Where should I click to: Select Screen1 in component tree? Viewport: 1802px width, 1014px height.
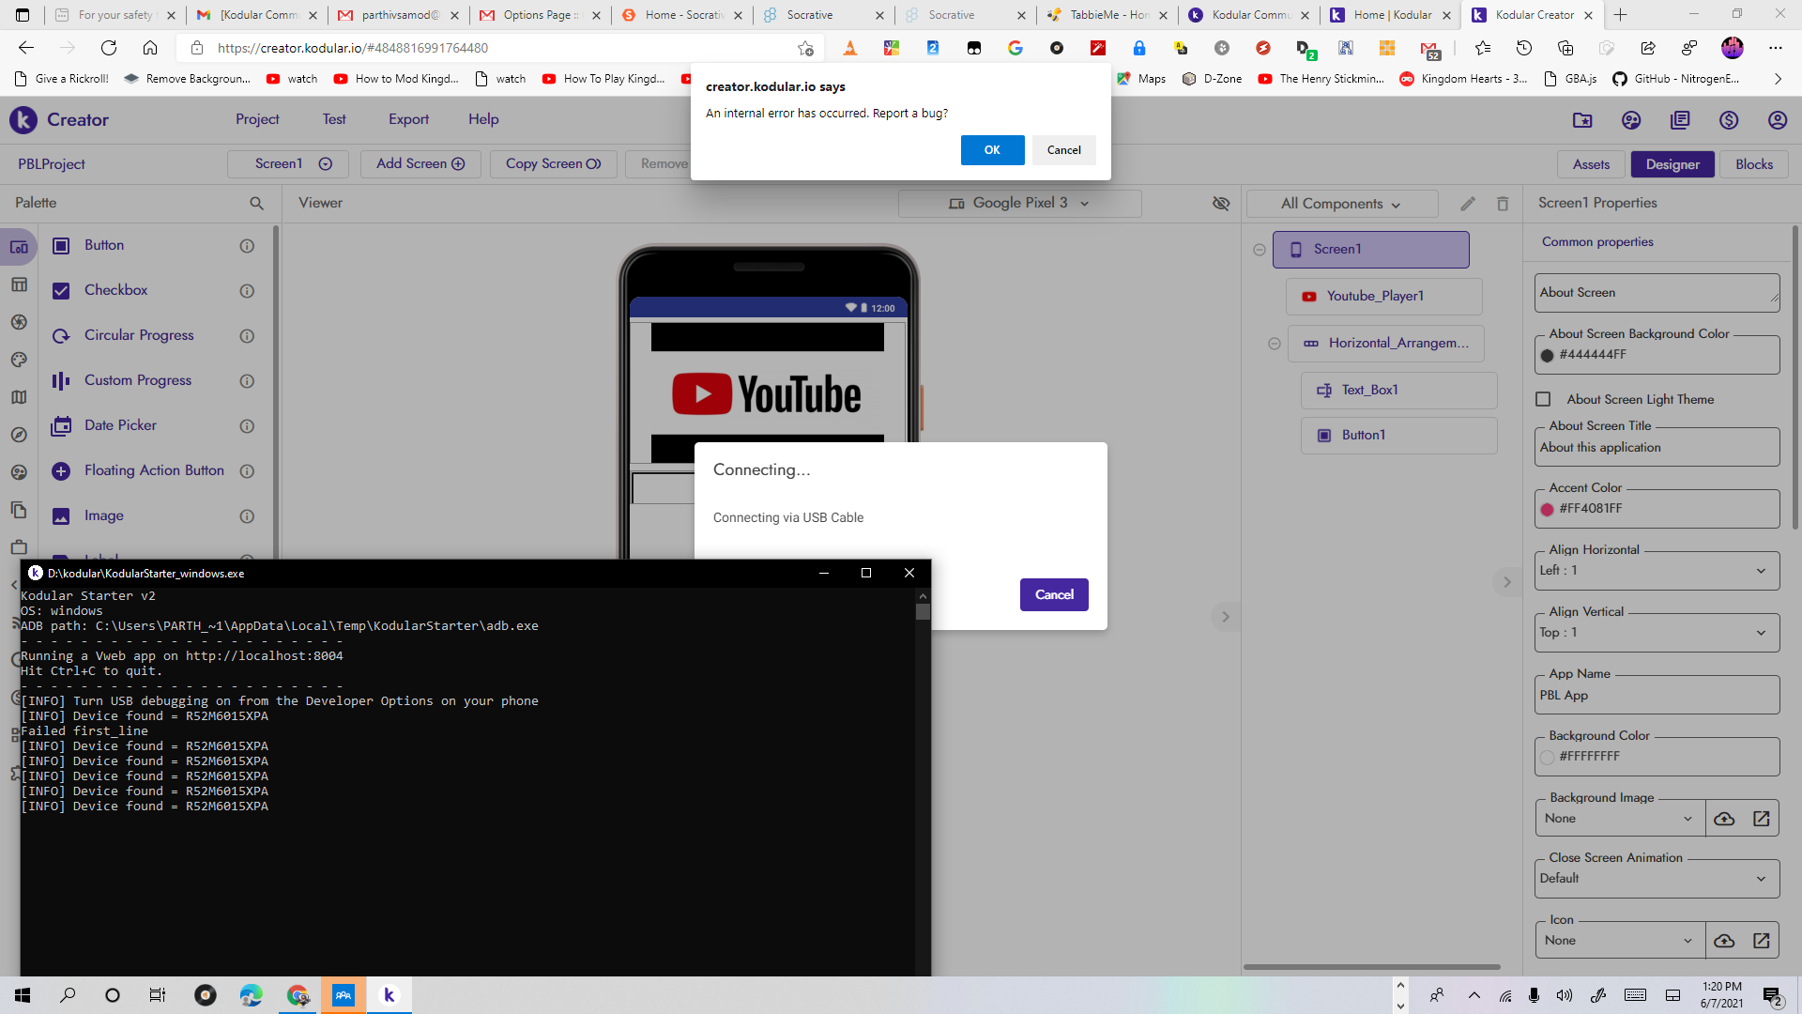pyautogui.click(x=1370, y=250)
